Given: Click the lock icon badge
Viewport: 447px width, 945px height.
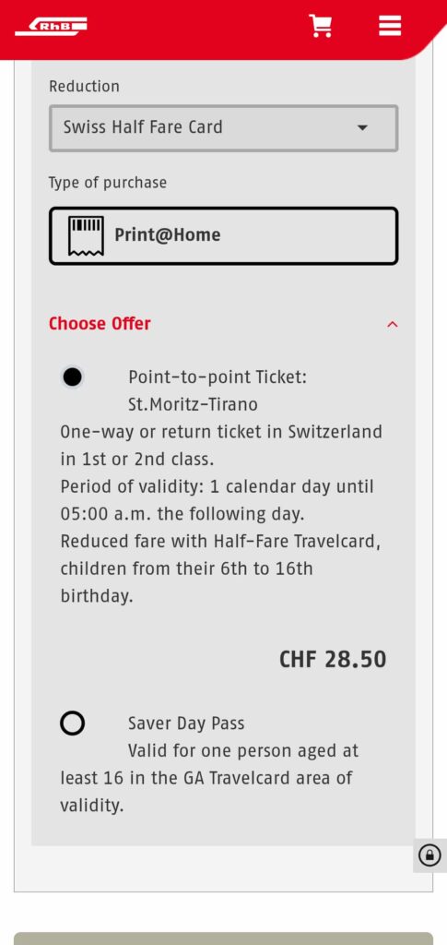Looking at the screenshot, I should tap(429, 855).
